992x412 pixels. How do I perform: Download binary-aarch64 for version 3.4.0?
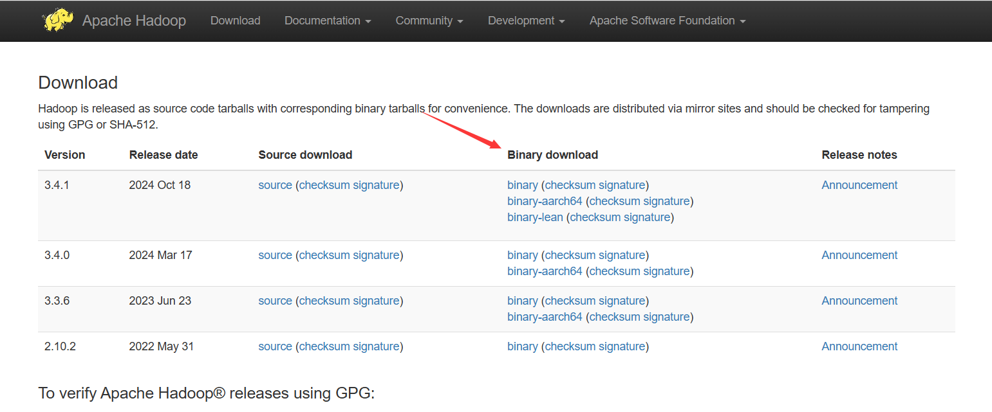tap(545, 271)
